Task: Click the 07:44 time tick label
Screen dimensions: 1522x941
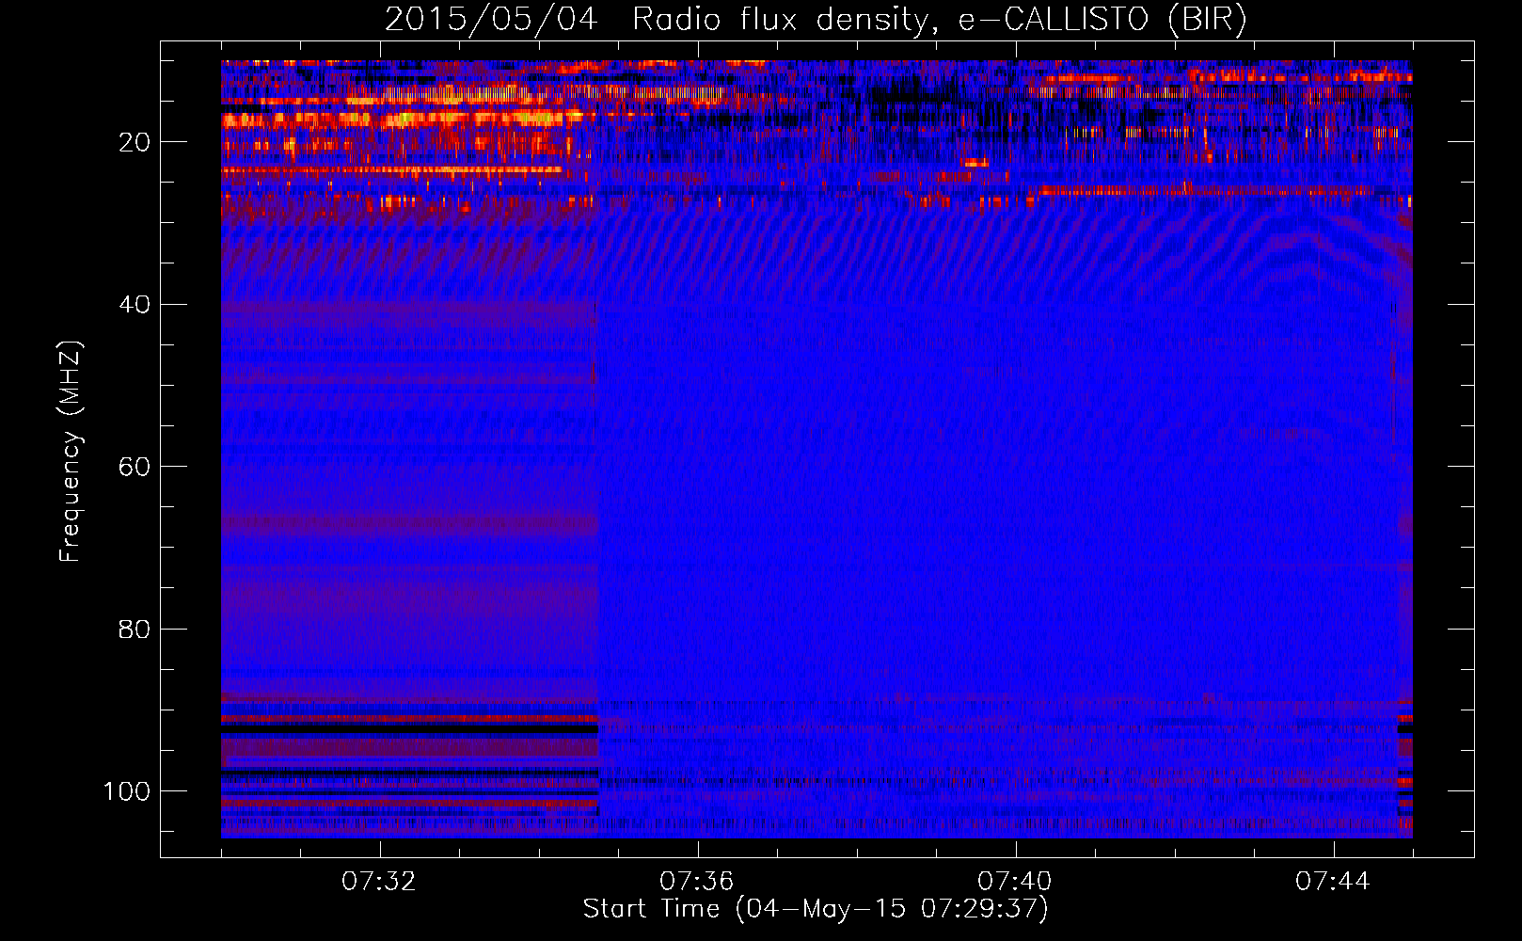Action: [1333, 882]
